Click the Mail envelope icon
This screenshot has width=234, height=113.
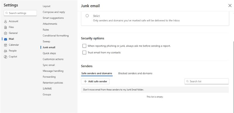[x=6, y=39]
